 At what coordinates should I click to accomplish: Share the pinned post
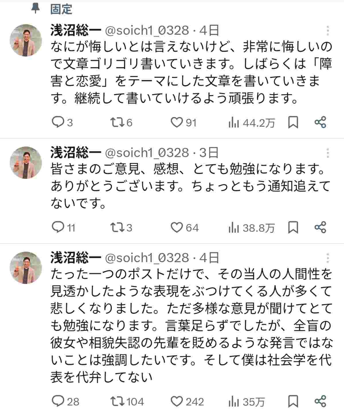[320, 123]
